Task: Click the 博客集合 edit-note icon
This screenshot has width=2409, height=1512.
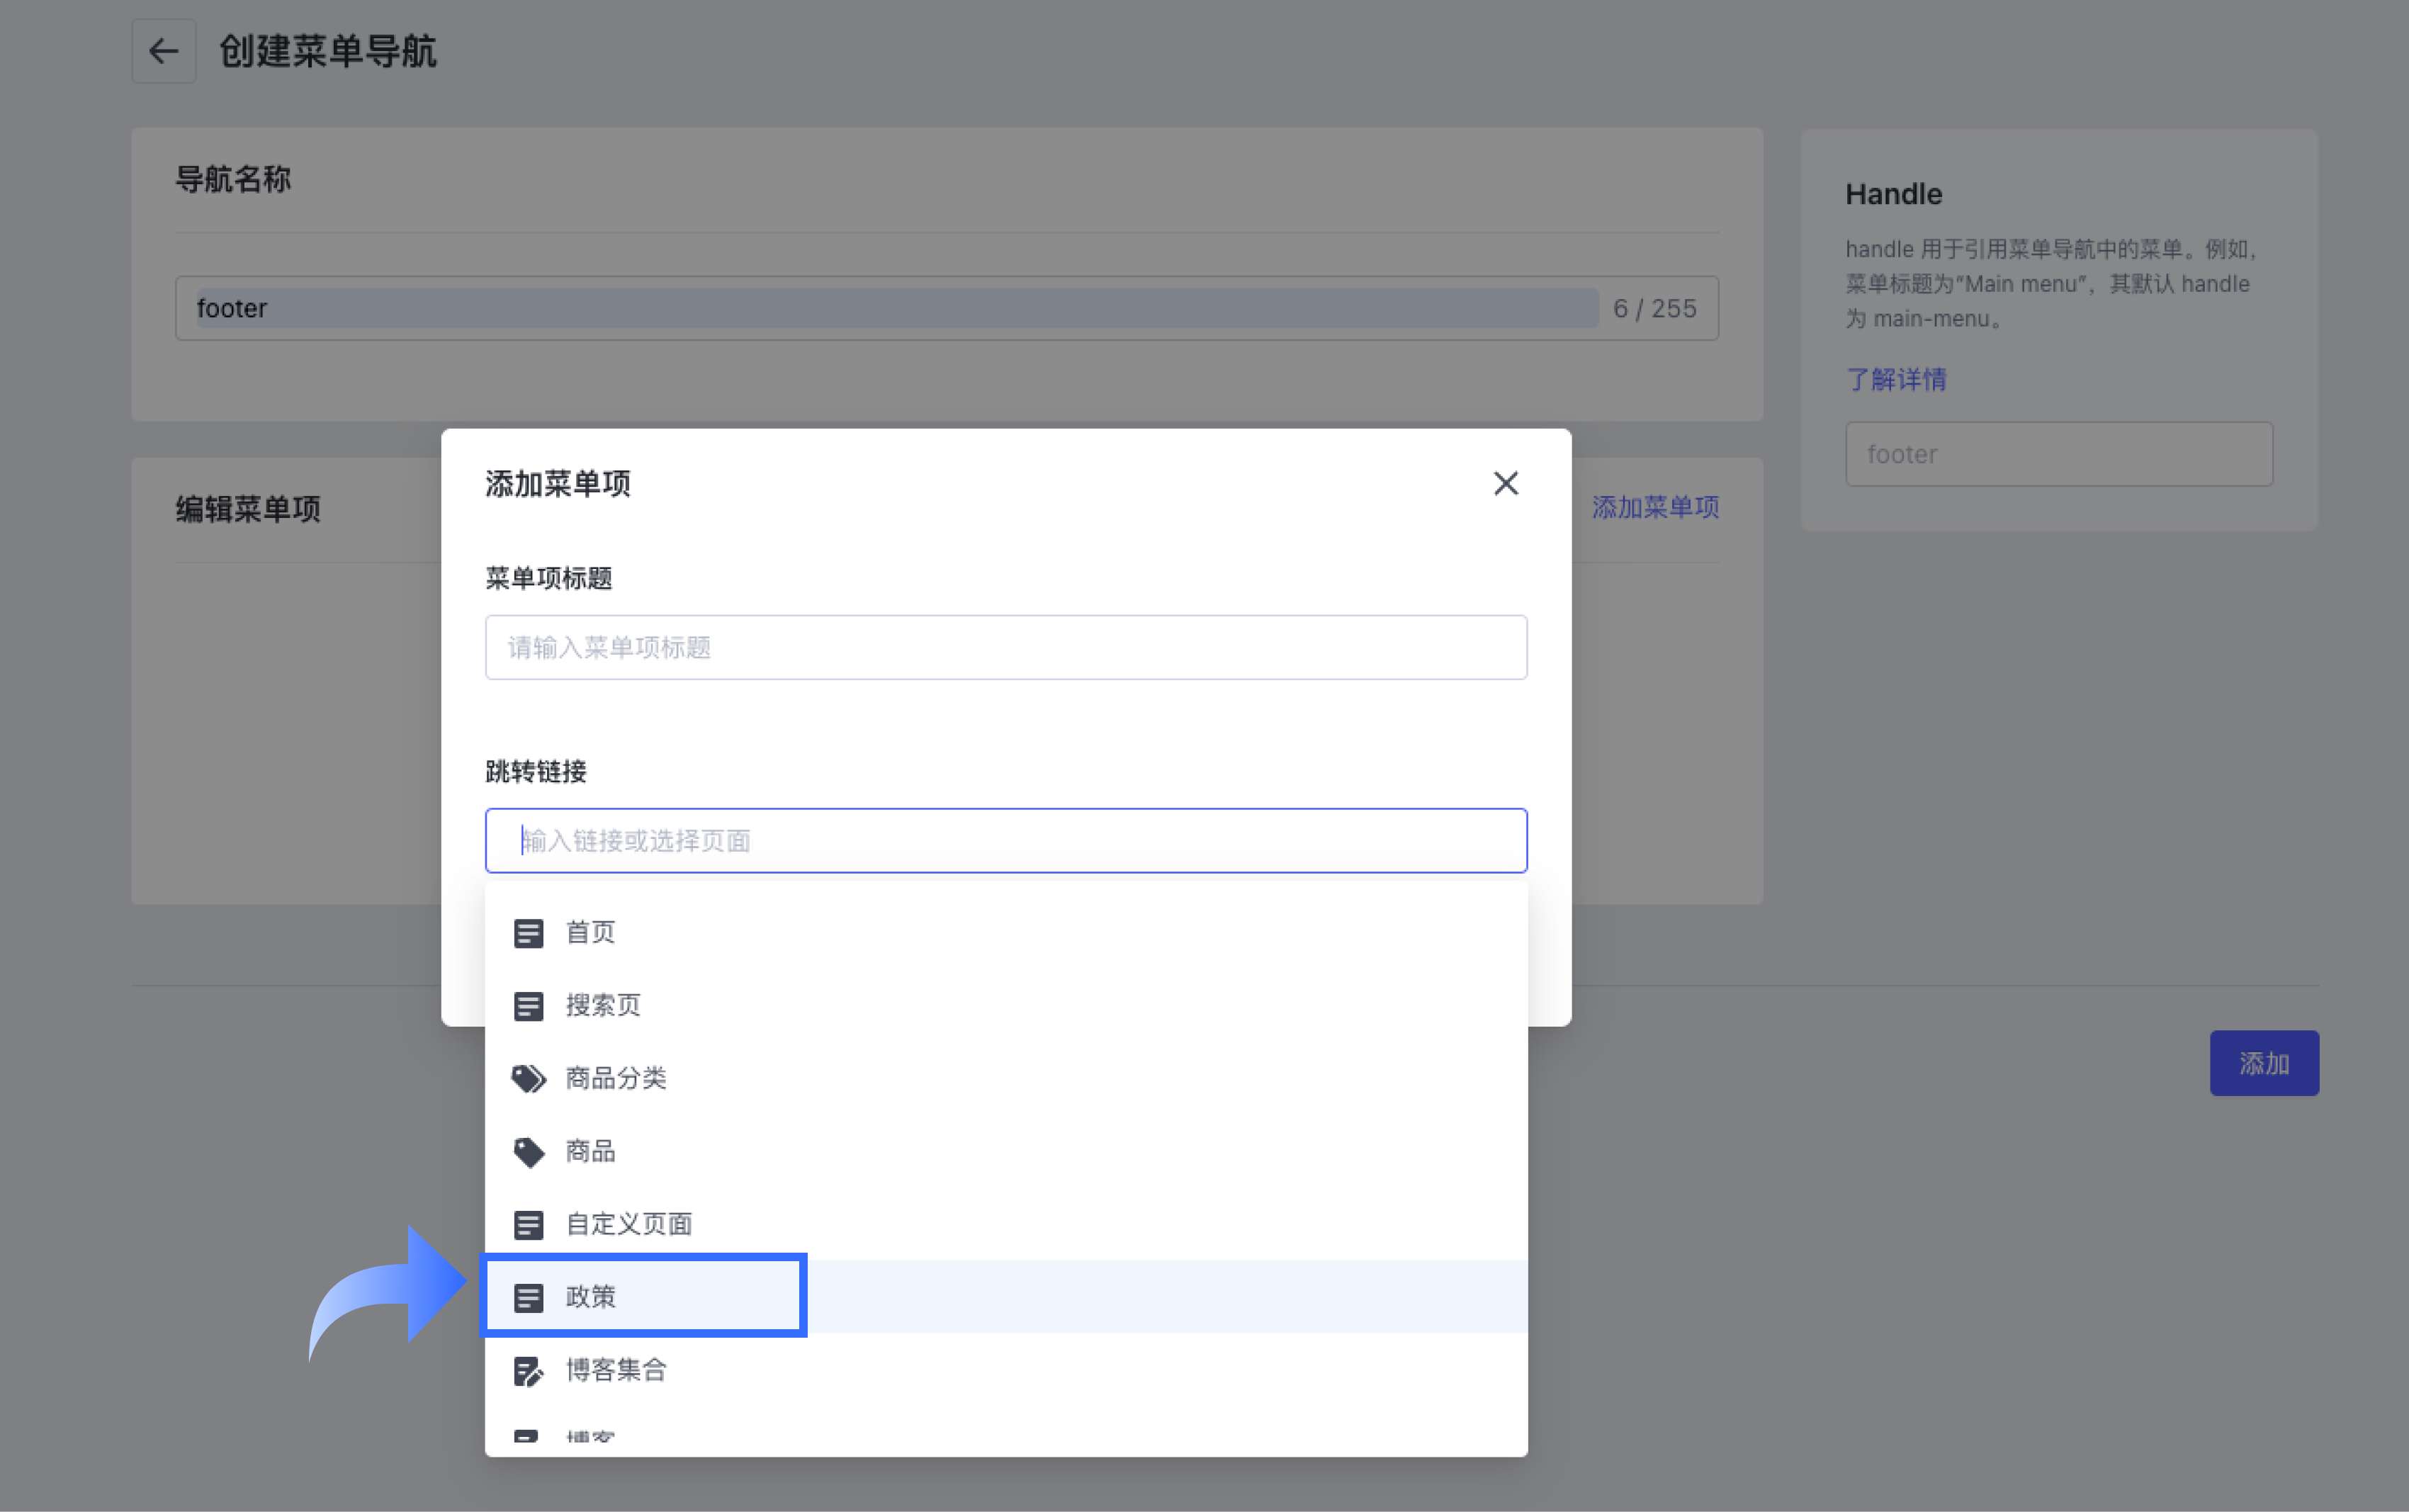Action: pyautogui.click(x=528, y=1371)
